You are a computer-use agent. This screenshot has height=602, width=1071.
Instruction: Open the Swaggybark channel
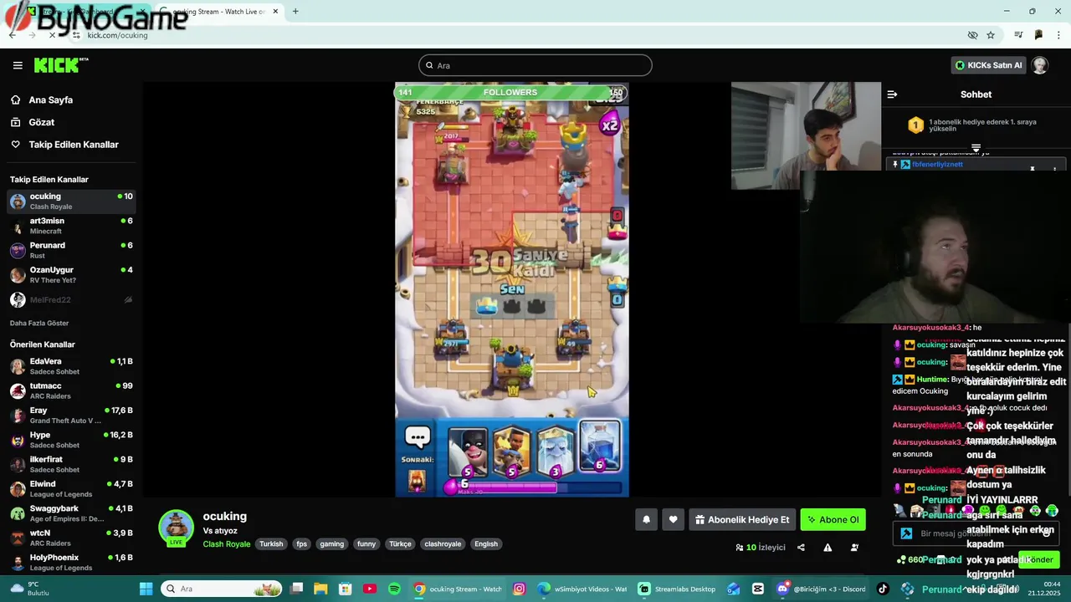click(70, 513)
